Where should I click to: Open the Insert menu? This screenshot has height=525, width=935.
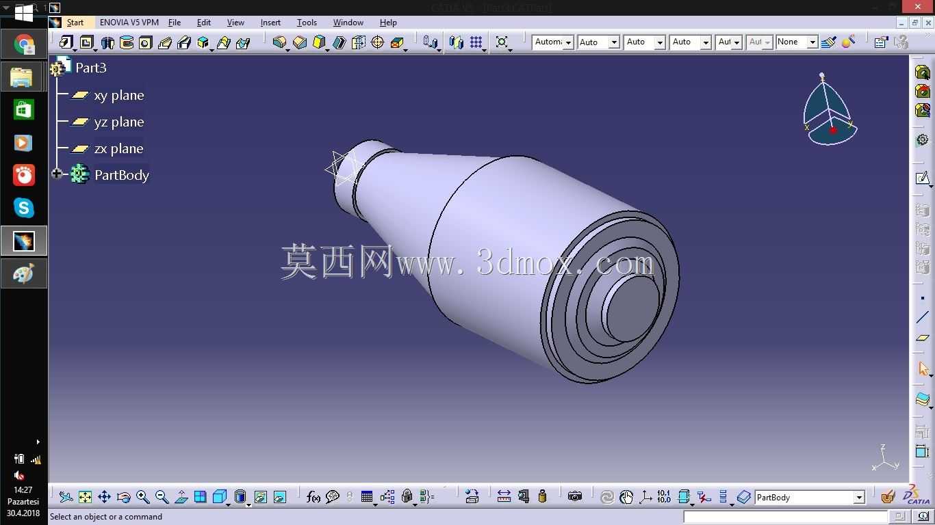tap(270, 23)
